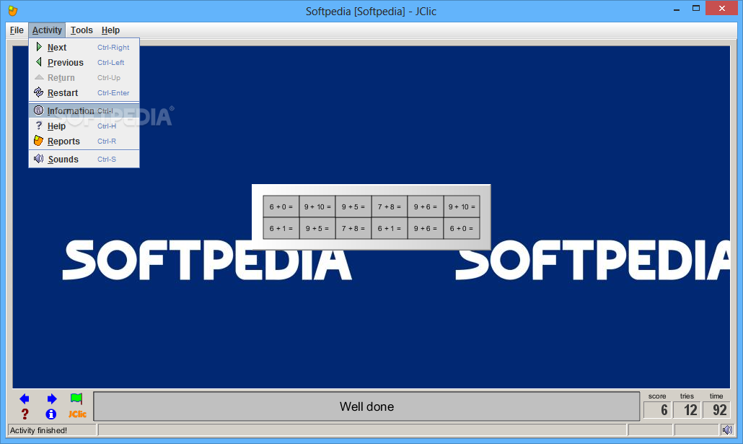Minimize the JClic window
The height and width of the screenshot is (444, 743).
(676, 9)
